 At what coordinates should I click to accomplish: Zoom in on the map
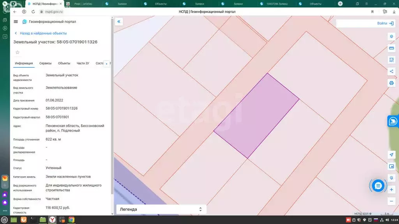pos(392,189)
